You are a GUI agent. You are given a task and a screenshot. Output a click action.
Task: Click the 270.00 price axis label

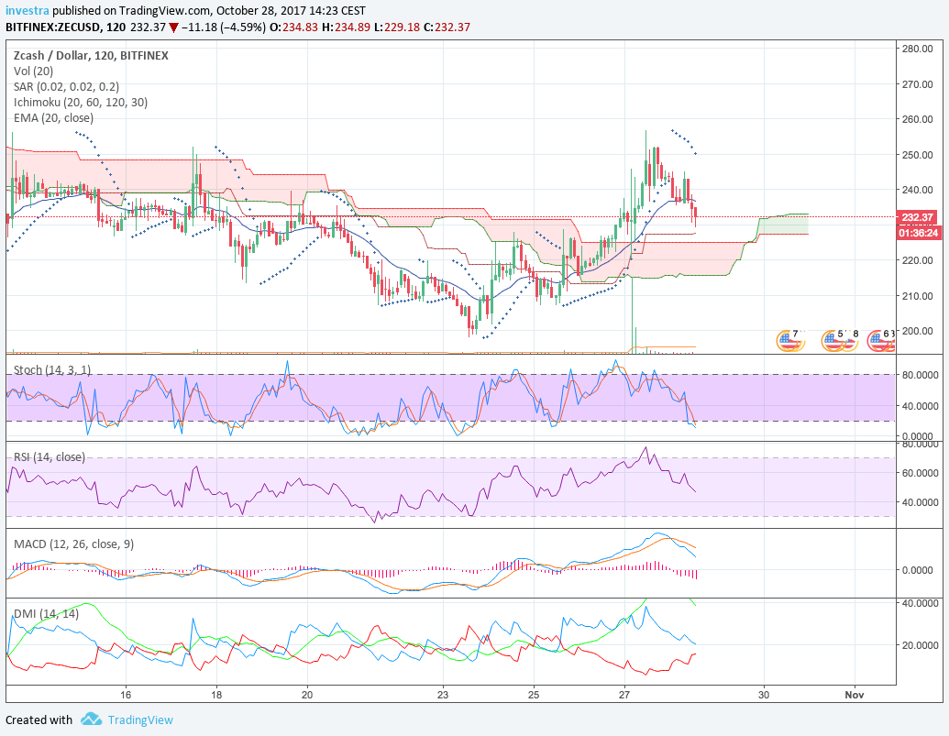pos(917,84)
